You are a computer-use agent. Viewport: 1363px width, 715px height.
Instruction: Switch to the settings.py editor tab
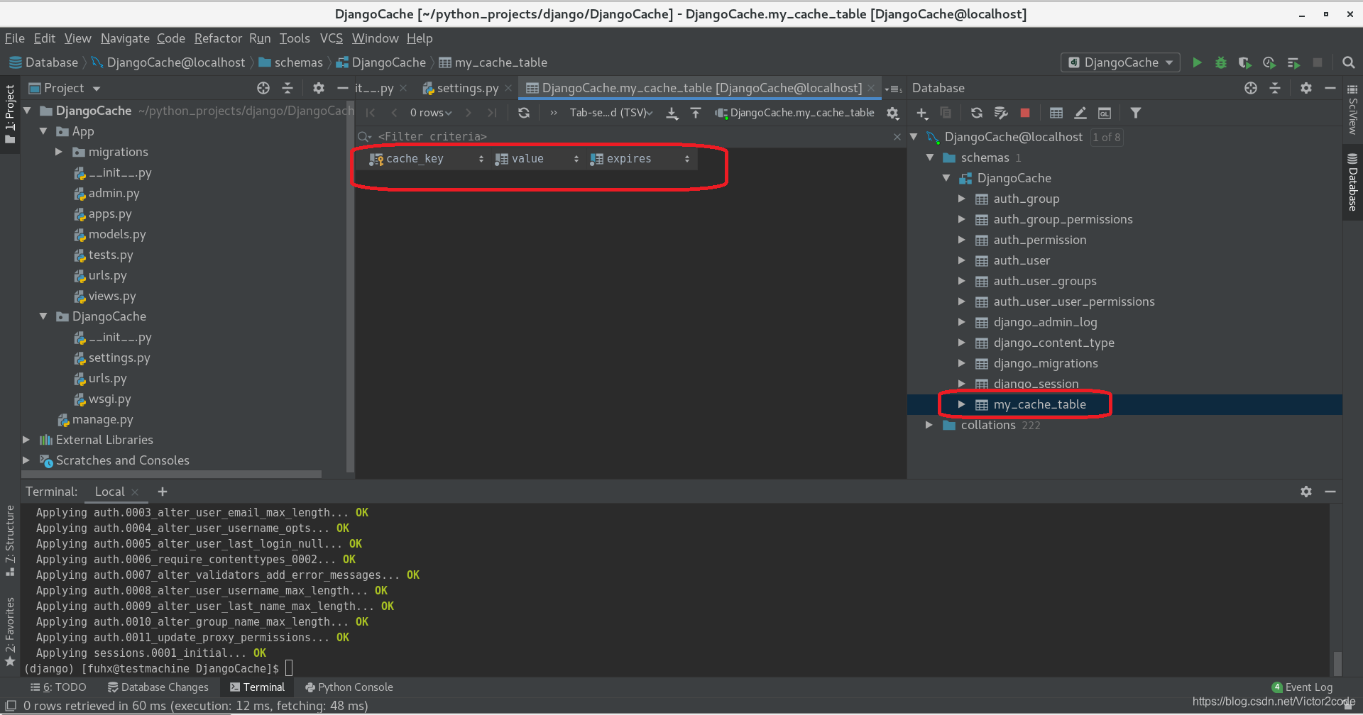pyautogui.click(x=467, y=88)
